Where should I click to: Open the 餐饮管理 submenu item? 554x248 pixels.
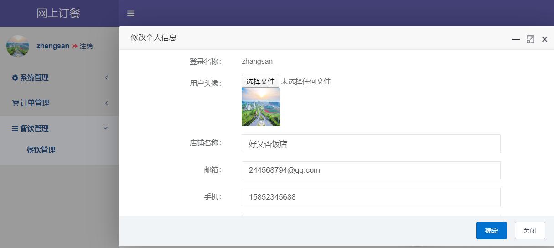(41, 150)
